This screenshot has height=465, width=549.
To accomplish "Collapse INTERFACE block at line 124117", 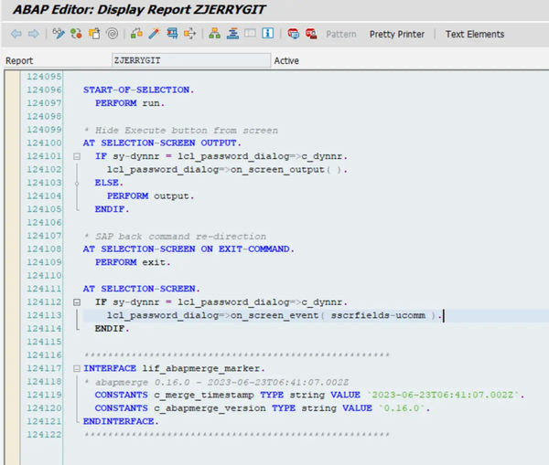I will (x=77, y=368).
